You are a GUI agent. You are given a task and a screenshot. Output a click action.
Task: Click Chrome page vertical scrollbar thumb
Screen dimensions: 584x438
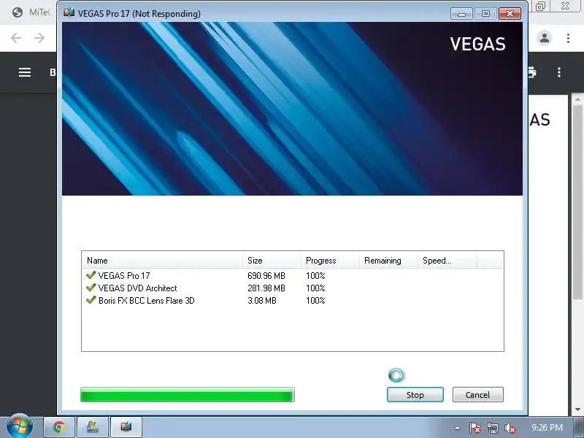[577, 201]
